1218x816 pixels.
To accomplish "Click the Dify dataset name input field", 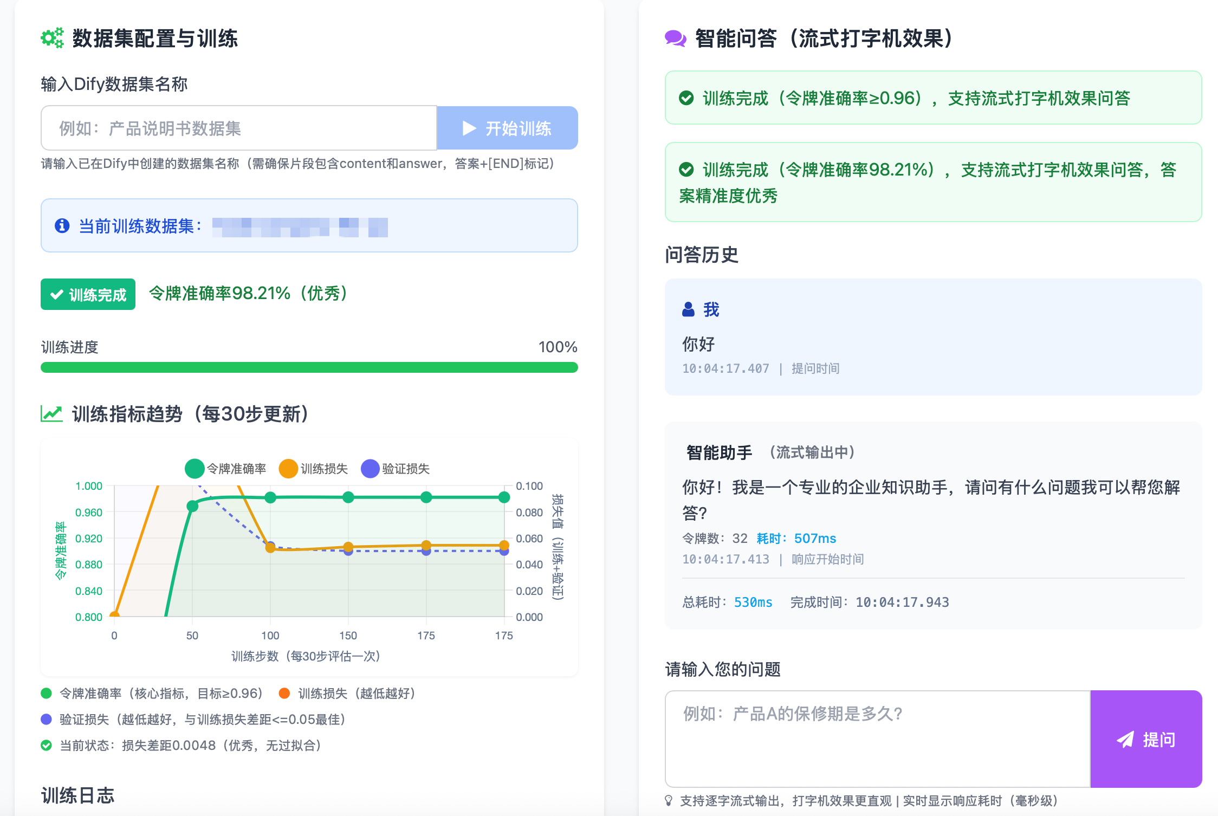I will click(238, 128).
